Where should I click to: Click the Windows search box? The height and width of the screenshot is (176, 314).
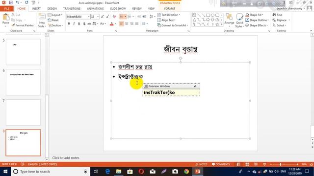point(50,172)
